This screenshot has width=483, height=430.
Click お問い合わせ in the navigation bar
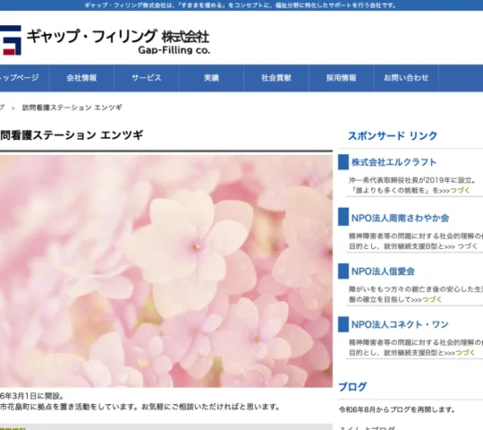406,78
